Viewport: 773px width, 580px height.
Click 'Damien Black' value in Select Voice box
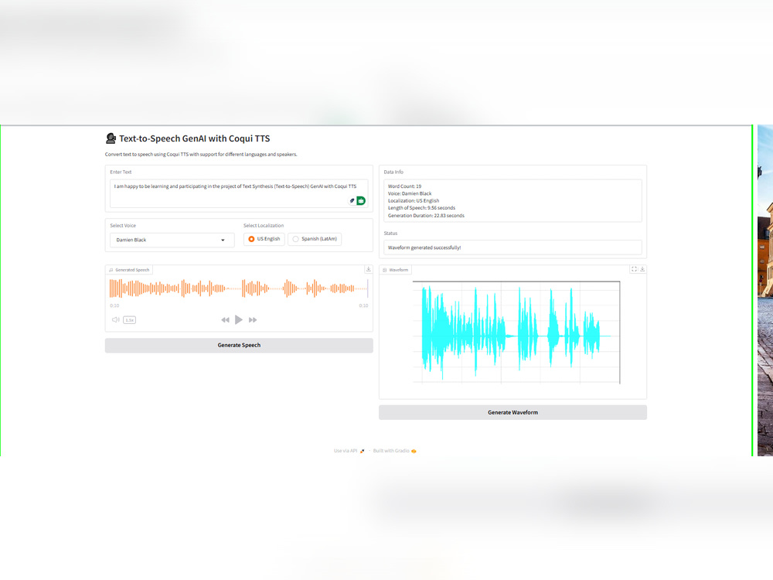[131, 241]
